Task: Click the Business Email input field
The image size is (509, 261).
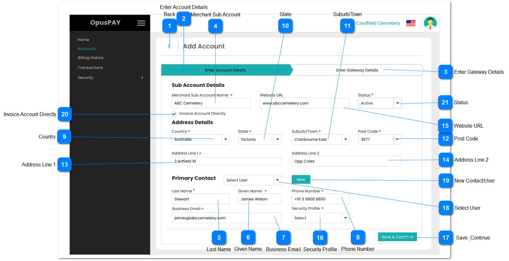Action: (x=226, y=218)
